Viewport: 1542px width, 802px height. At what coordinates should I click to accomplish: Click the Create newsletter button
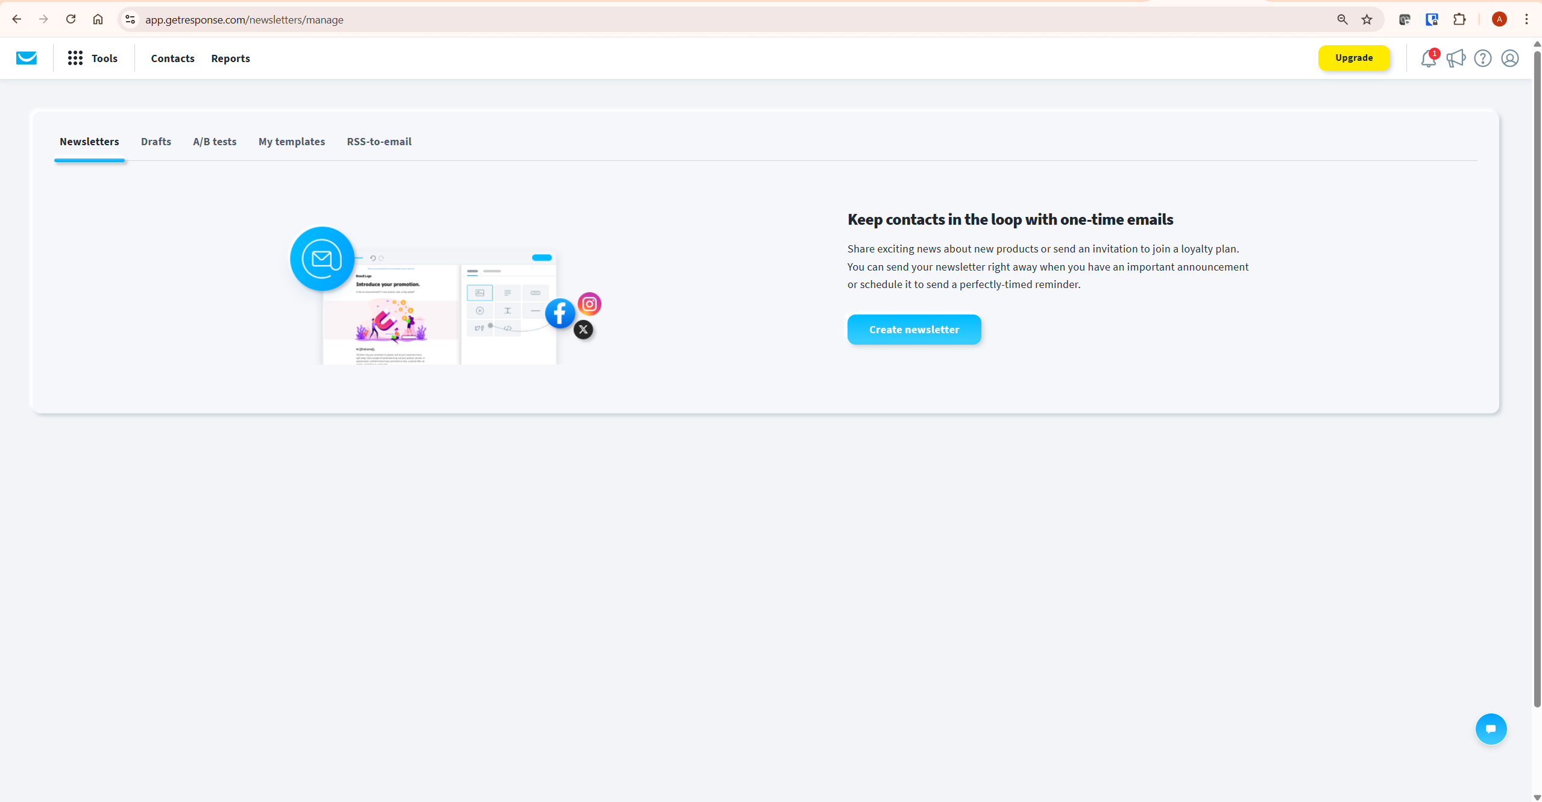913,329
